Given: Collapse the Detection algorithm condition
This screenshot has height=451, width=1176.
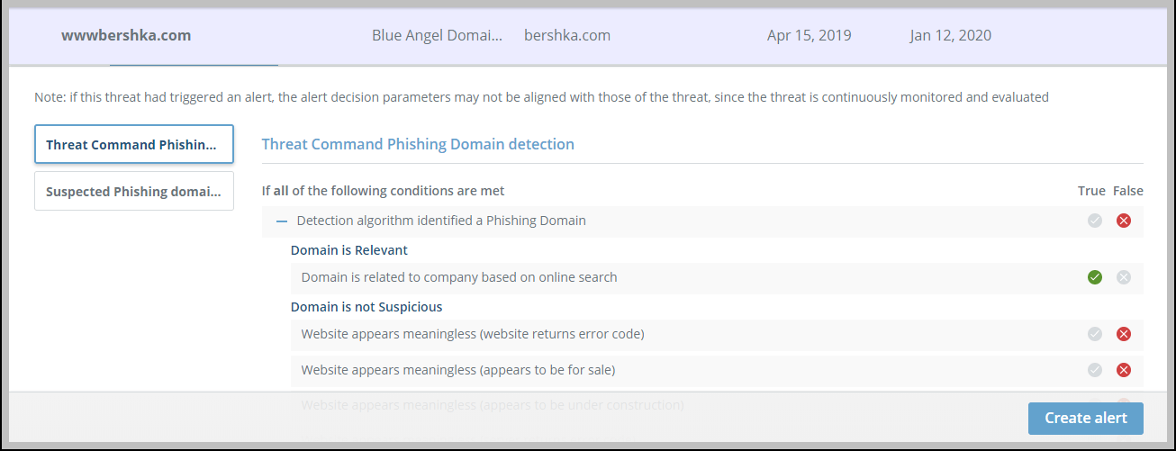Looking at the screenshot, I should [x=282, y=221].
